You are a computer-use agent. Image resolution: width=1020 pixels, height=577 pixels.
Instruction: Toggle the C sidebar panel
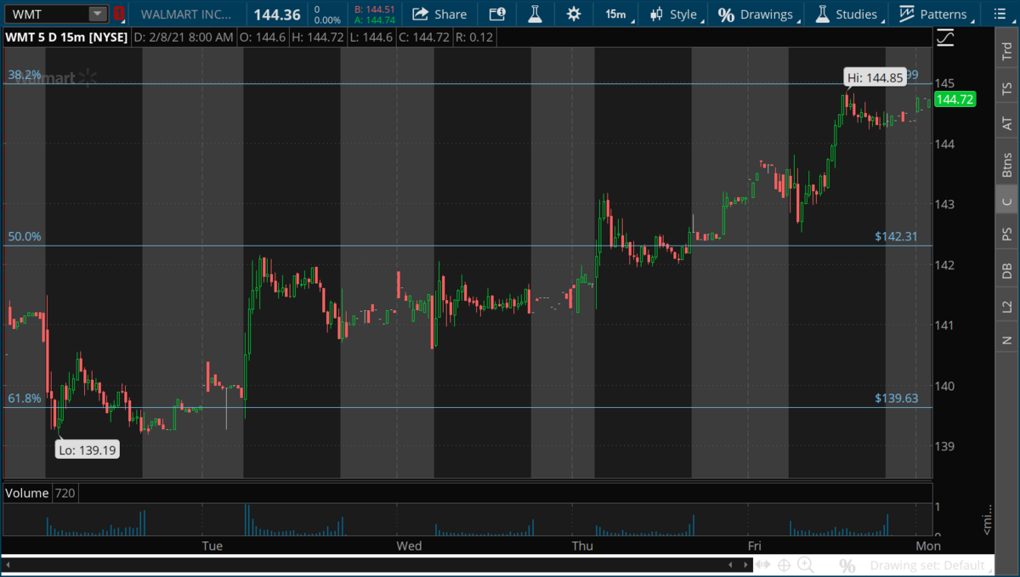pyautogui.click(x=1007, y=201)
